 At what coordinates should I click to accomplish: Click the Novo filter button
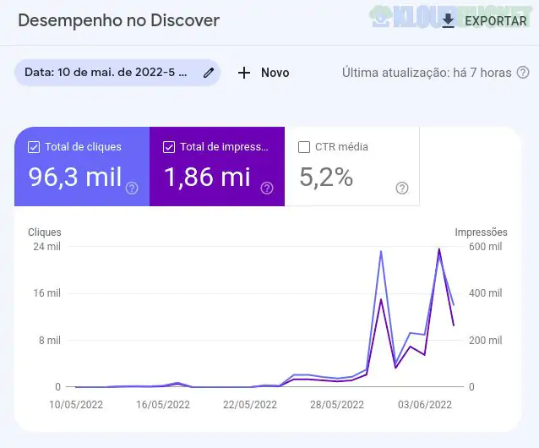(275, 73)
